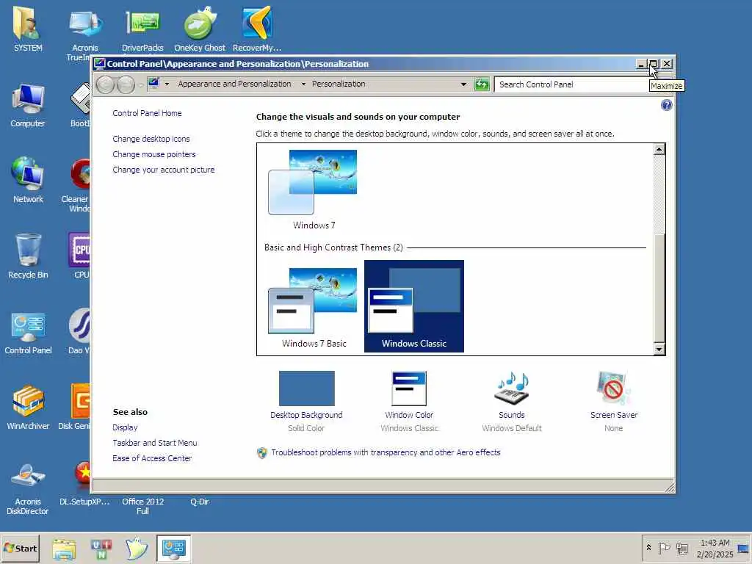The width and height of the screenshot is (752, 564).
Task: Click the Control Panel help question-mark icon
Action: click(666, 105)
